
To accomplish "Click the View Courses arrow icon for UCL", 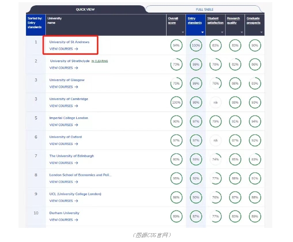I will tap(76, 201).
